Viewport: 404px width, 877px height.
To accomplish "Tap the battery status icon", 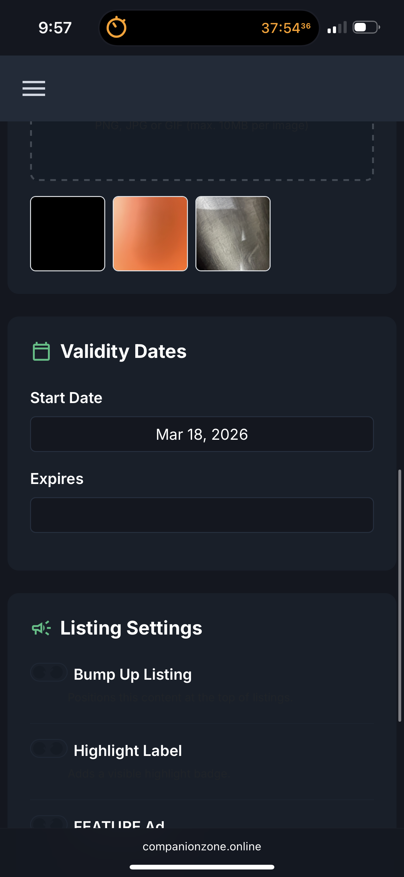I will pos(366,27).
